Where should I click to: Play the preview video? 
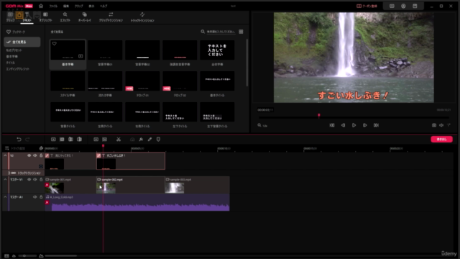[x=354, y=125]
